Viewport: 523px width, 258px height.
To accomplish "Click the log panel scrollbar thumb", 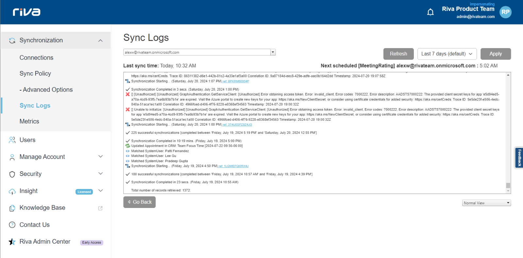I will click(x=508, y=185).
